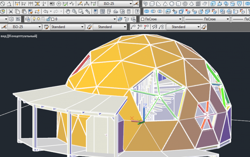Image resolution: width=250 pixels, height=157 pixels.
Task: Select the Box solid tool
Action: point(152,3)
